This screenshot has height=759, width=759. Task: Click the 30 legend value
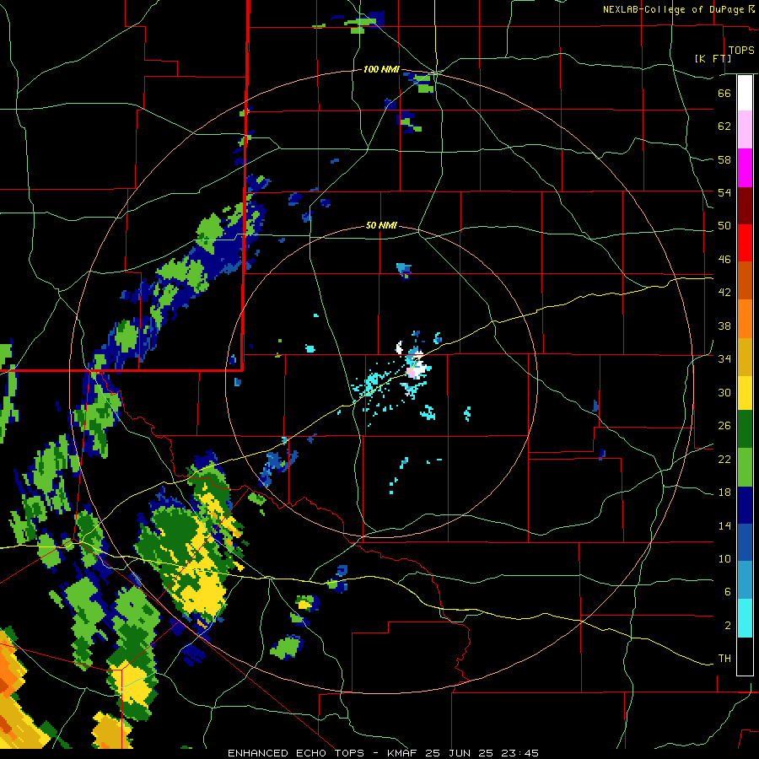(x=724, y=392)
